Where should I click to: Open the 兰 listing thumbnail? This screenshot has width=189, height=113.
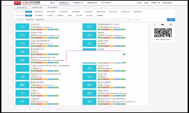(x=22, y=27)
